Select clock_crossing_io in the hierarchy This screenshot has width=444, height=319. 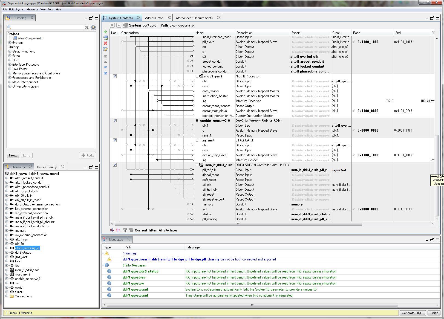click(27, 248)
